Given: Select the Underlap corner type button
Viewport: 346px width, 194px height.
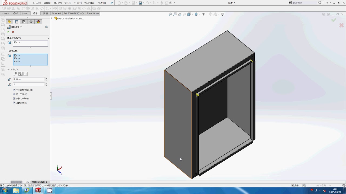Looking at the screenshot, I should 25,74.
